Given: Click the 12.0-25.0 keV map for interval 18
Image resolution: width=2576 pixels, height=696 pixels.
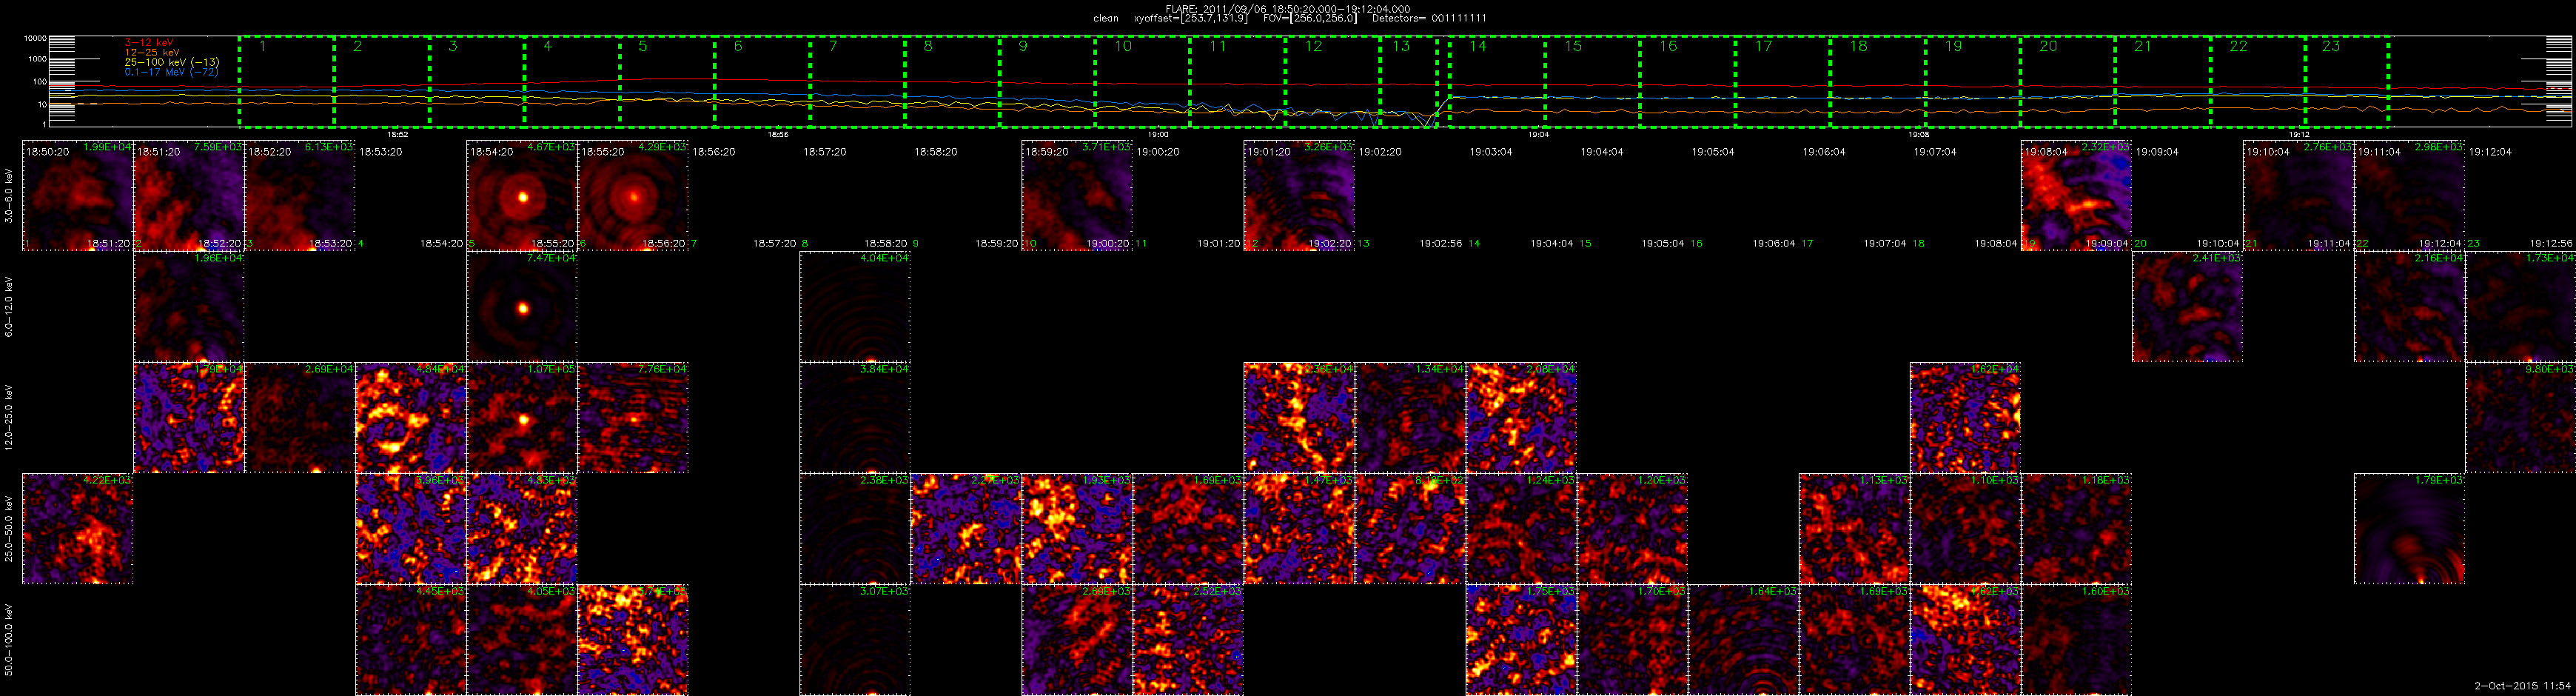Looking at the screenshot, I should [1965, 418].
